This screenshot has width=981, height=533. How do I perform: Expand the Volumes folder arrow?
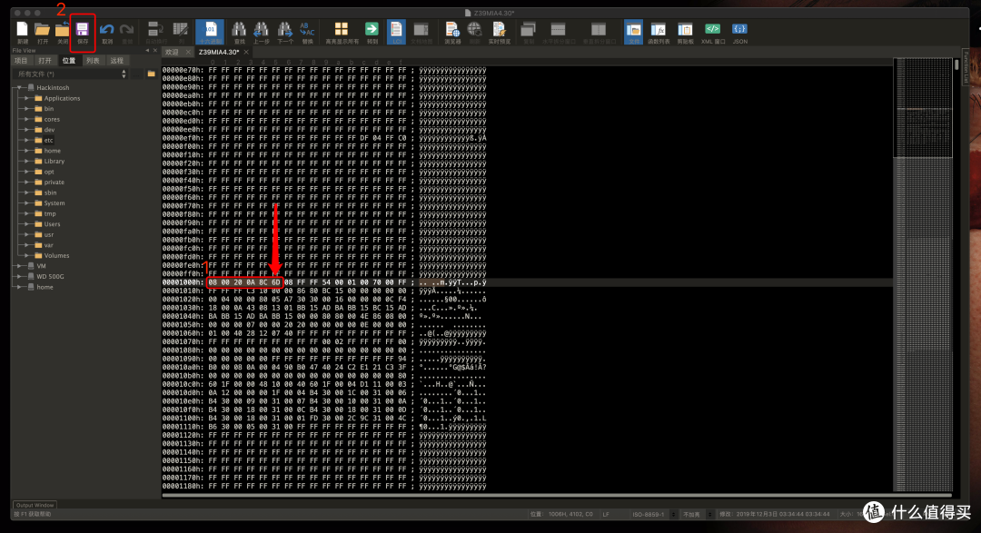26,255
